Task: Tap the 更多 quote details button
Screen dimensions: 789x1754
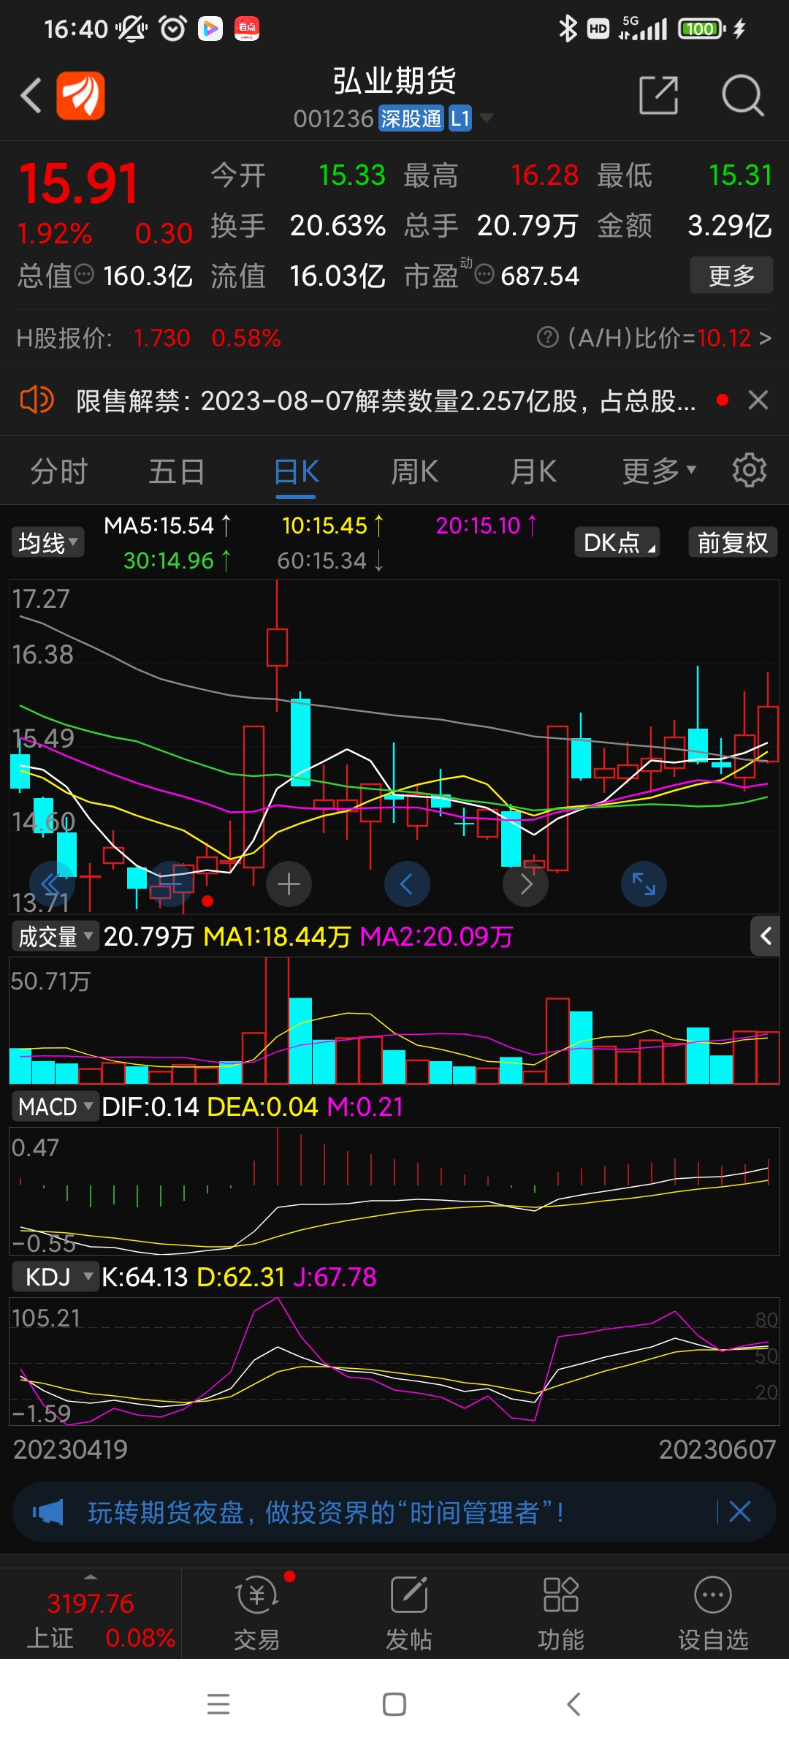Action: [x=731, y=276]
